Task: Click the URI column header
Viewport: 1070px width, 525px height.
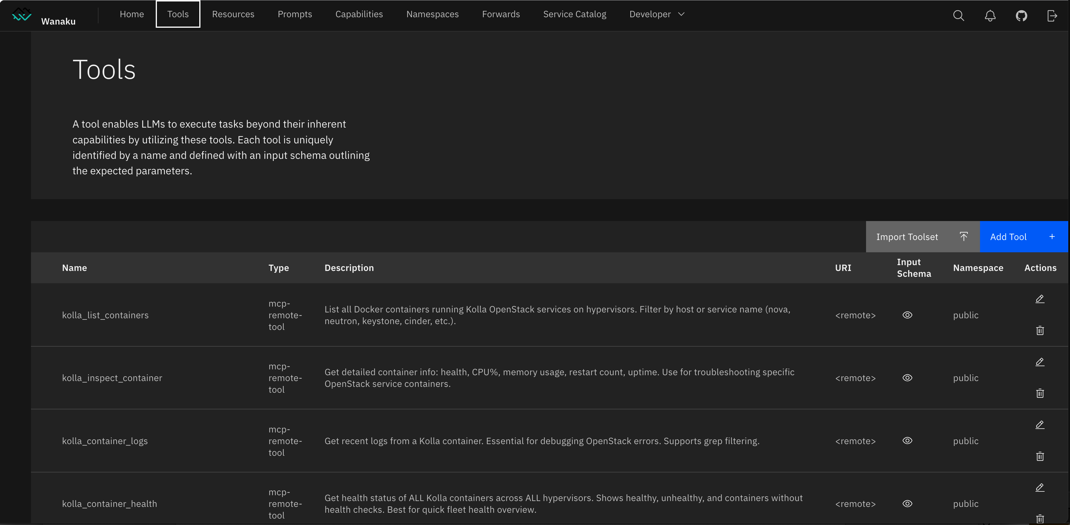Action: [843, 268]
